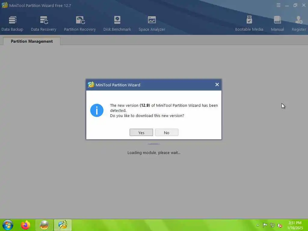Image resolution: width=308 pixels, height=231 pixels.
Task: Click No to decline the update
Action: pos(167,132)
